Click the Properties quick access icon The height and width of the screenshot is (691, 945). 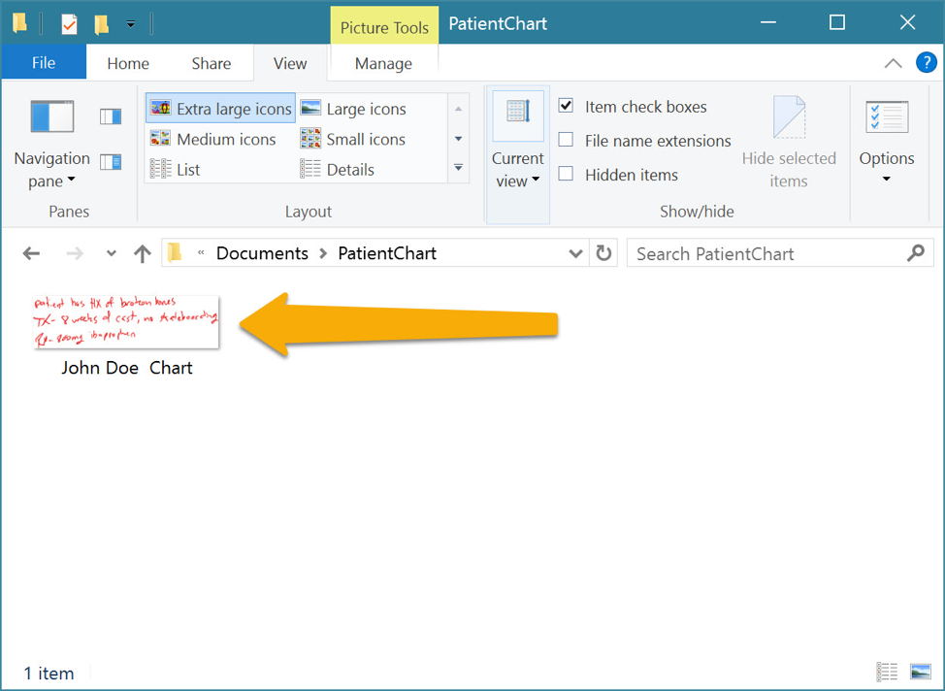69,24
